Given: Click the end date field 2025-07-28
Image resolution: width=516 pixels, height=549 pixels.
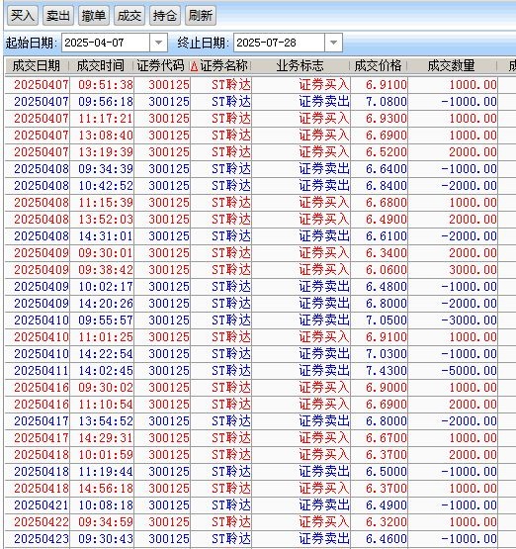Looking at the screenshot, I should tap(279, 43).
